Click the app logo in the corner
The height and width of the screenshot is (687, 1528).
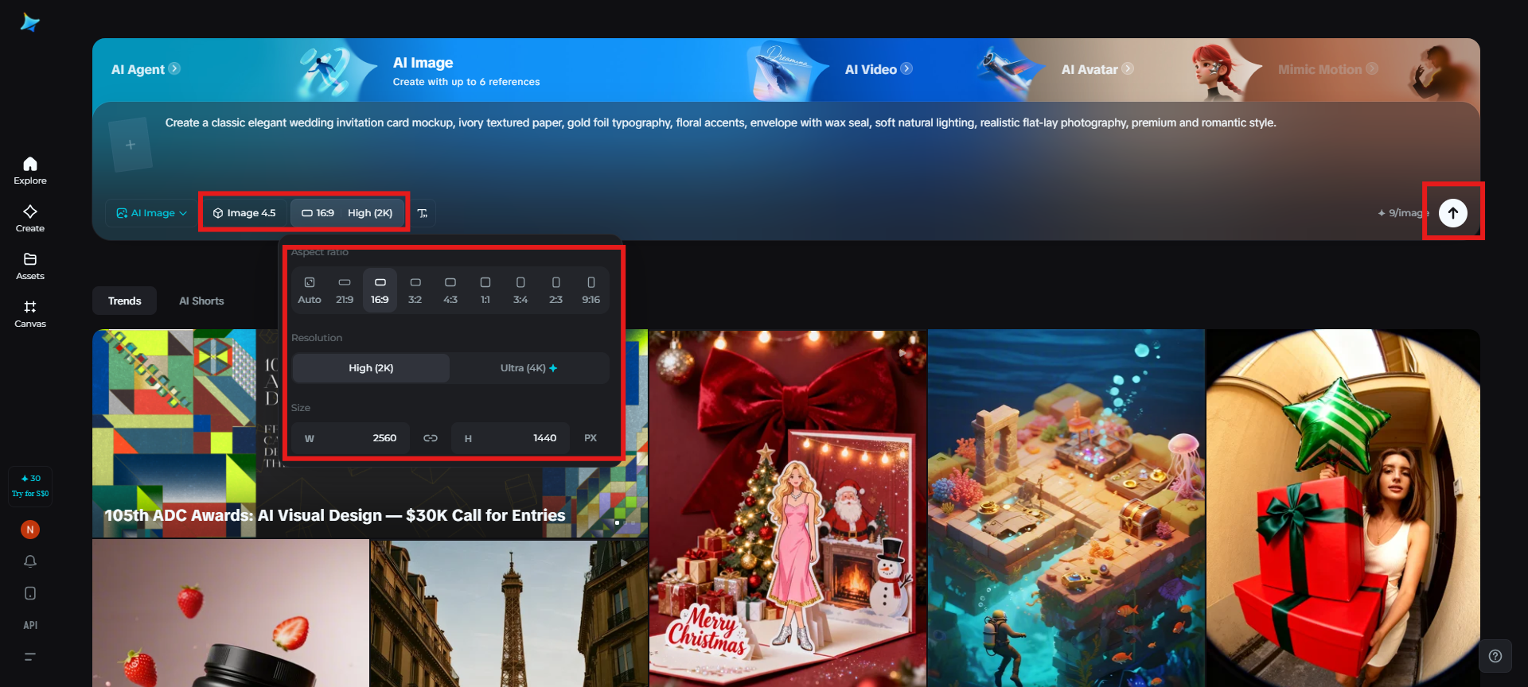(x=30, y=22)
